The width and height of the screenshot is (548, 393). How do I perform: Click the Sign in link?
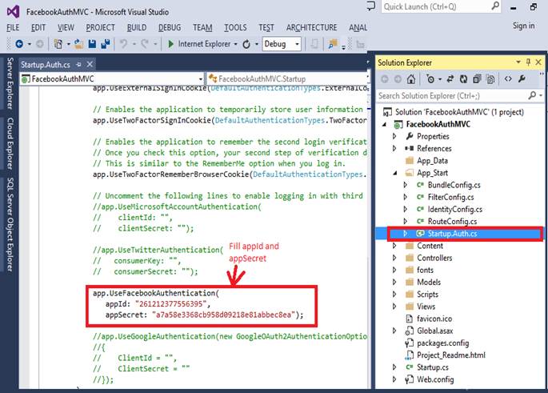(x=523, y=26)
